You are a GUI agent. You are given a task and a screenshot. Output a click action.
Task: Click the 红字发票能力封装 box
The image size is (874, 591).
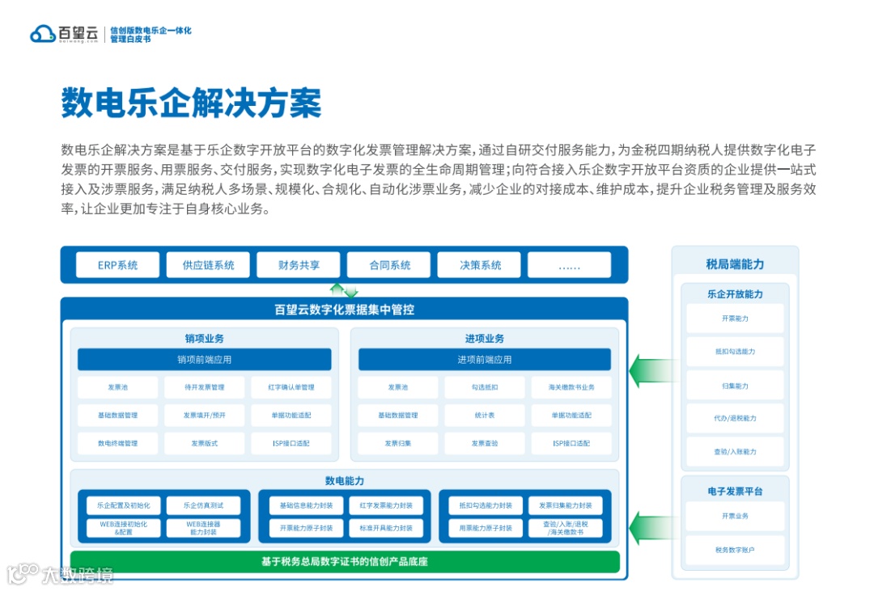(386, 506)
